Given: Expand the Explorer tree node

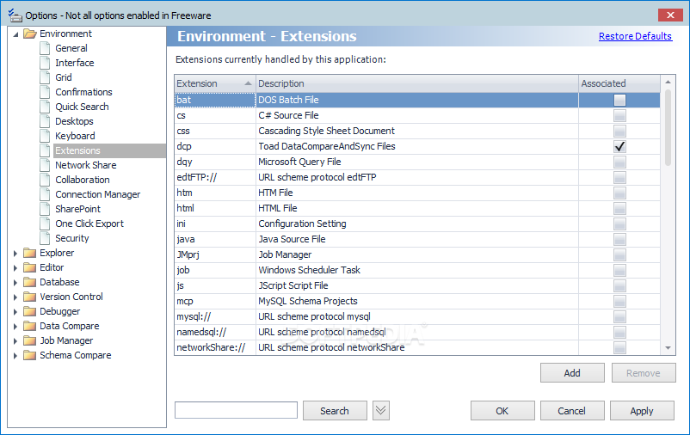Looking at the screenshot, I should click(x=15, y=254).
